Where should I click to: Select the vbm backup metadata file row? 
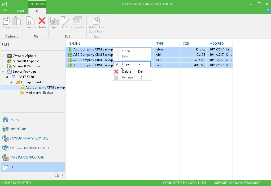149,49
